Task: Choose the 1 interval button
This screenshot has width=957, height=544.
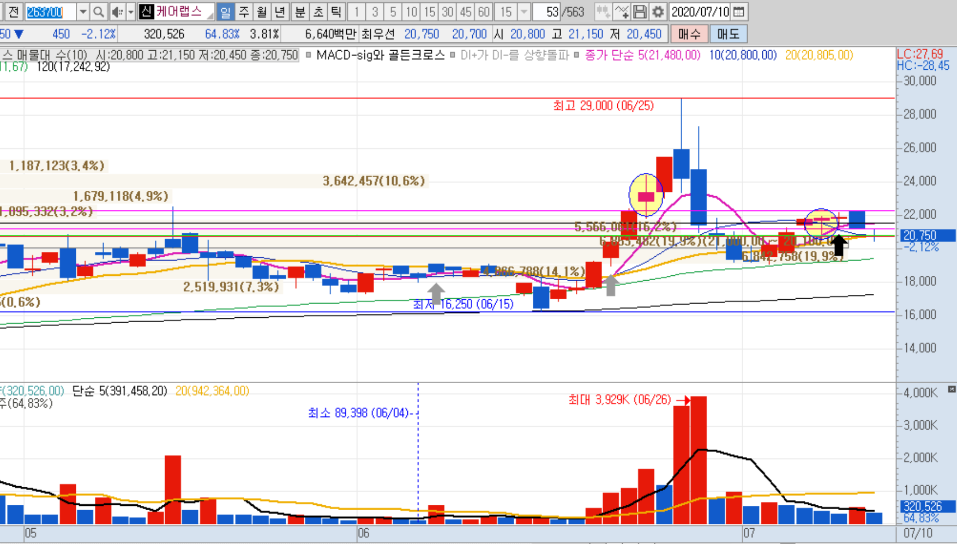Action: click(356, 11)
